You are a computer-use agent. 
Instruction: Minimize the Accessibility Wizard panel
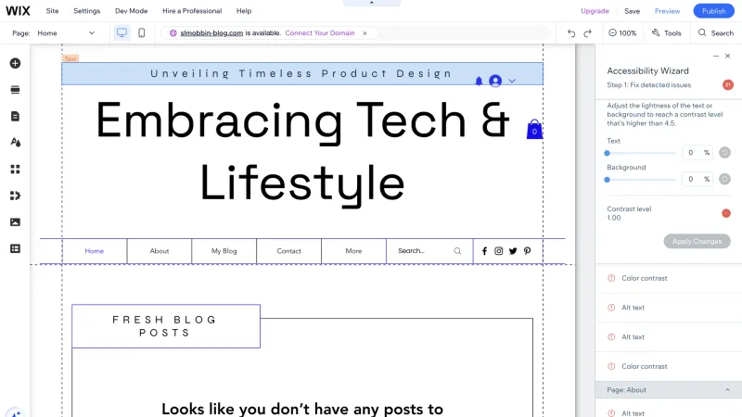point(716,56)
